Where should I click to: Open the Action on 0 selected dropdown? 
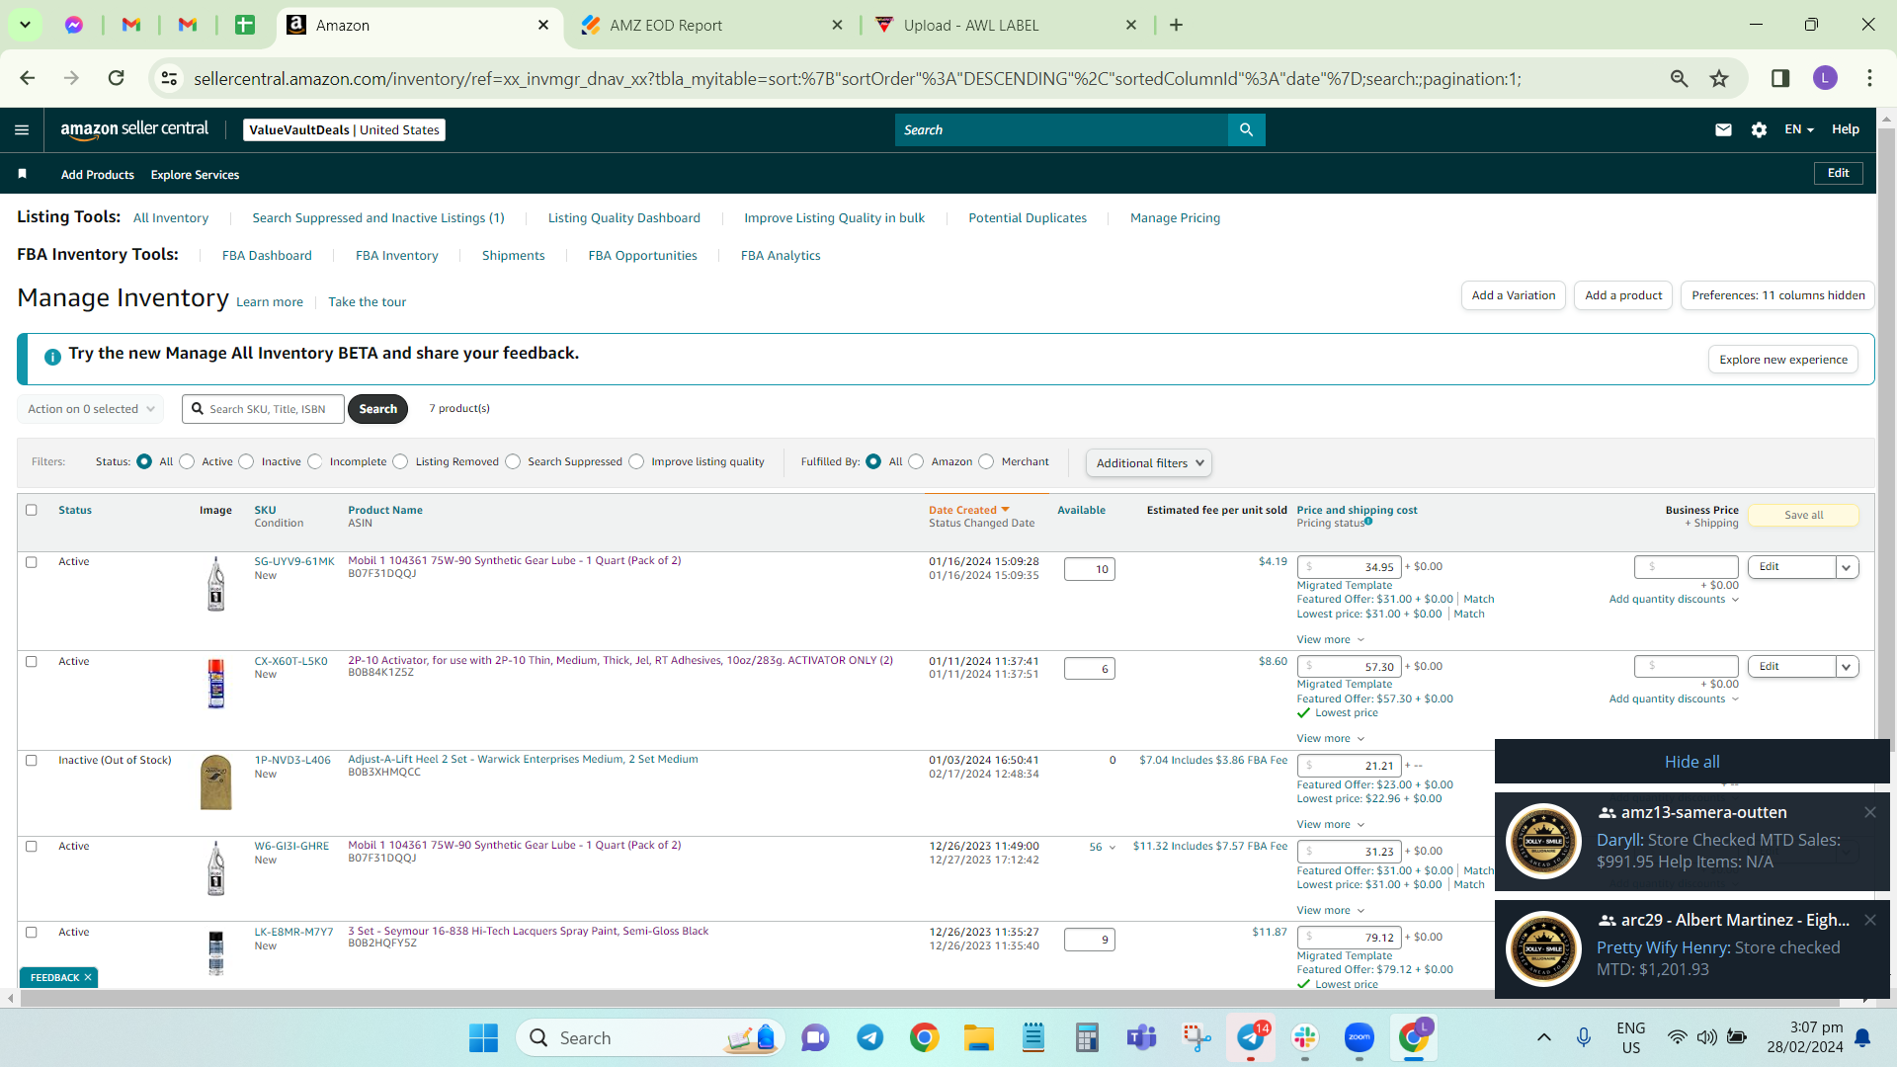pyautogui.click(x=91, y=409)
